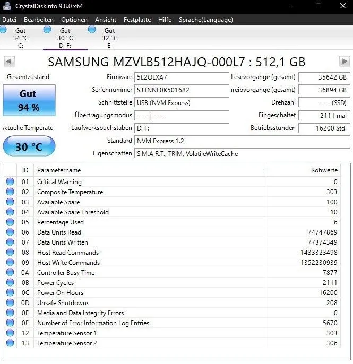
Task: Open the Optionen menu
Action: click(x=74, y=20)
